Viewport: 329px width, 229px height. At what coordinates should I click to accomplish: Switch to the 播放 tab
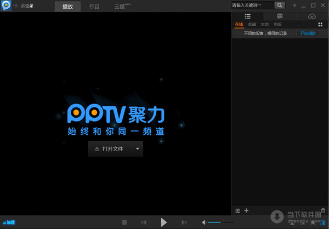click(67, 7)
